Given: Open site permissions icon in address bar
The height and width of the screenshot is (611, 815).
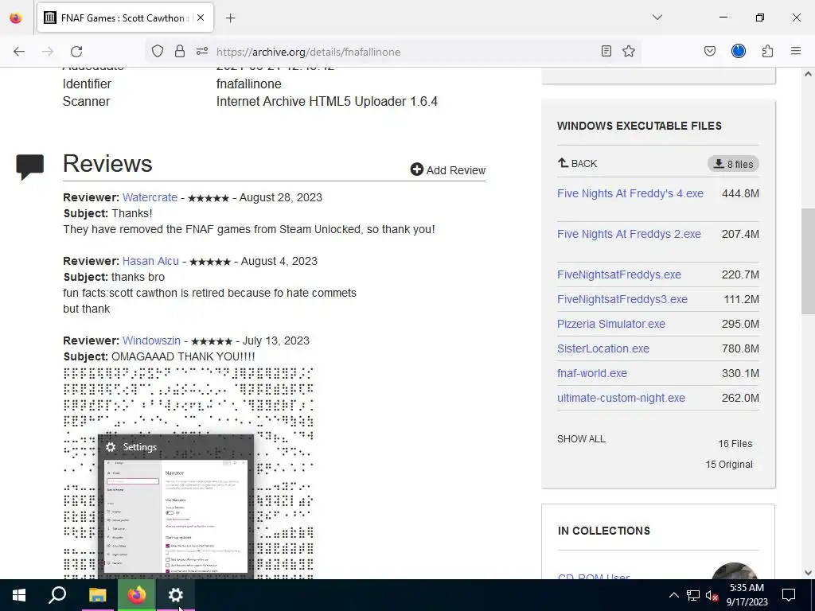Looking at the screenshot, I should pyautogui.click(x=202, y=51).
